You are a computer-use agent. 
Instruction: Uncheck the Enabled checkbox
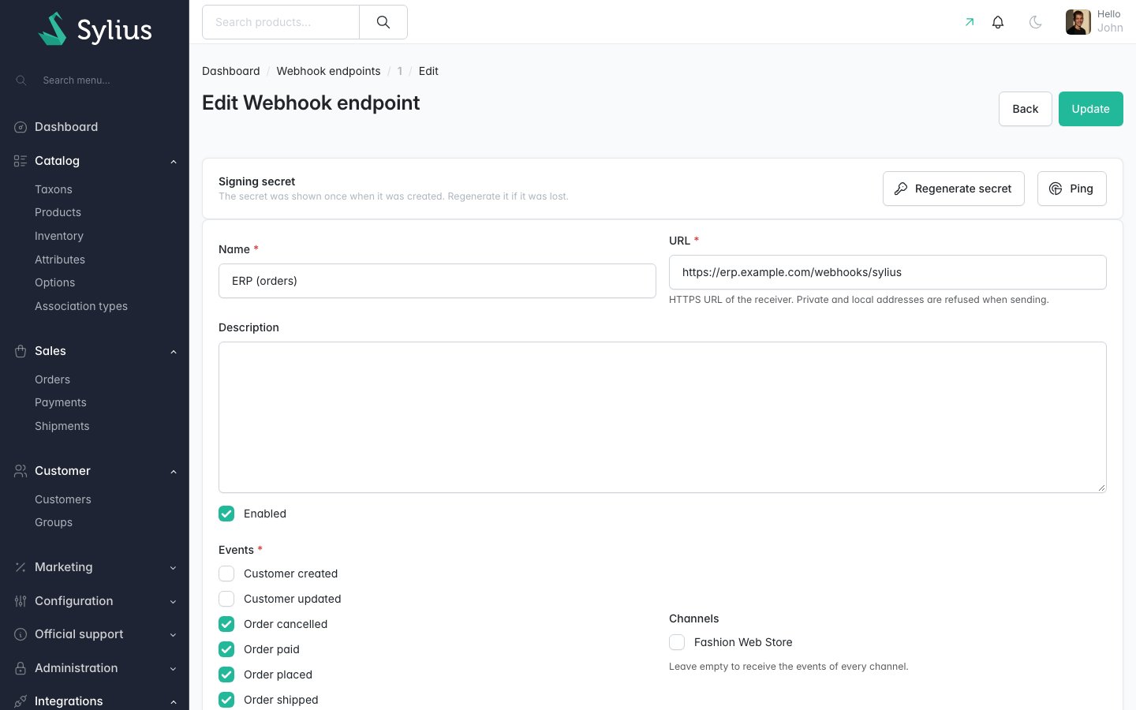(226, 514)
